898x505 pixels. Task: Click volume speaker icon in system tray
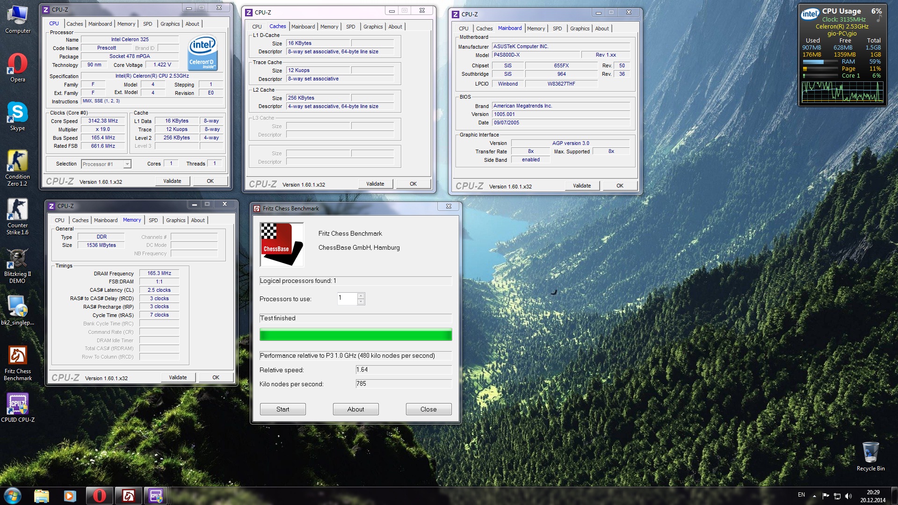[x=848, y=496]
